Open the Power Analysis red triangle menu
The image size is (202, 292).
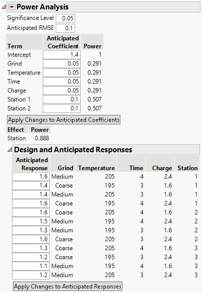coord(12,7)
